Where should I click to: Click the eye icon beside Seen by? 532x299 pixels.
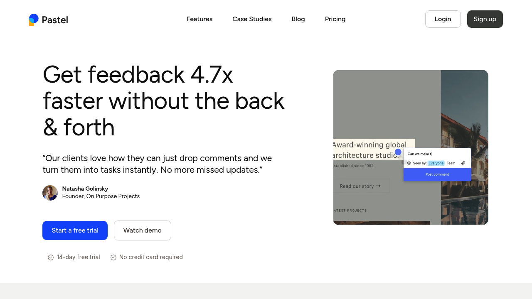click(409, 163)
